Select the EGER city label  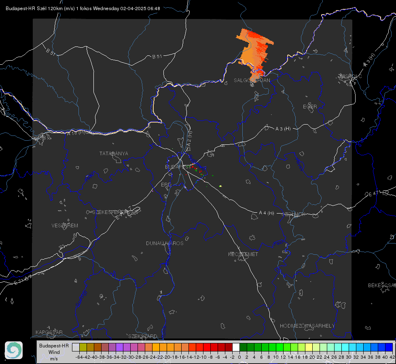[310, 107]
